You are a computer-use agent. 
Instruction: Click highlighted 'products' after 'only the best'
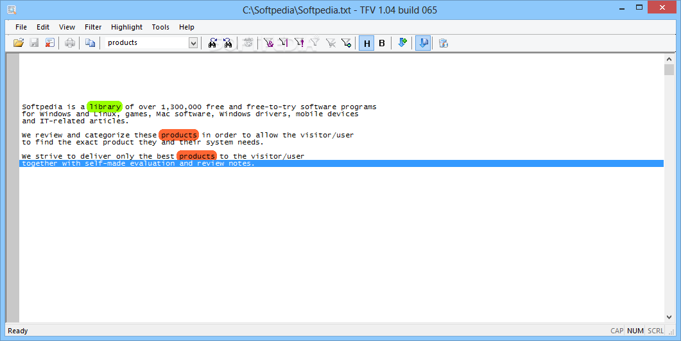pos(197,156)
